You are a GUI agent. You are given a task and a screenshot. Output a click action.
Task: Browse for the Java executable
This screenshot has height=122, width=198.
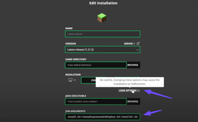133,101
